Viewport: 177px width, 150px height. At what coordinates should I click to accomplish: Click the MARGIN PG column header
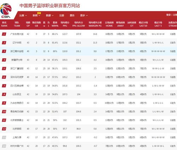[95, 24]
